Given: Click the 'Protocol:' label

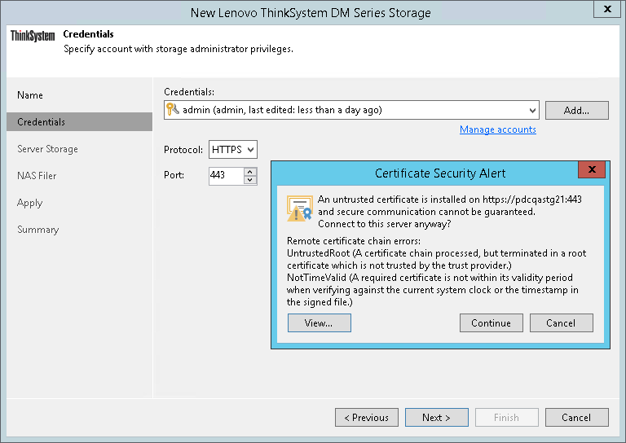Looking at the screenshot, I should click(183, 150).
